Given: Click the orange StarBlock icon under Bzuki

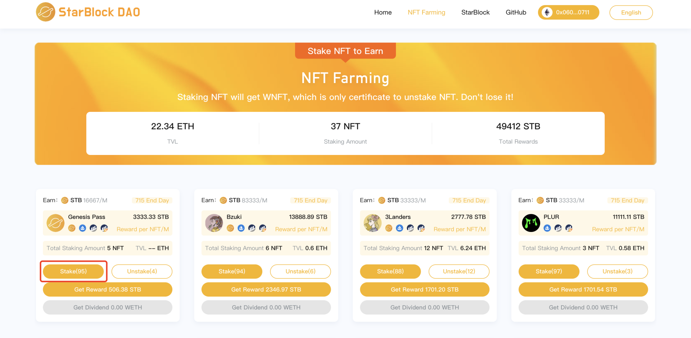Looking at the screenshot, I should click(x=230, y=228).
